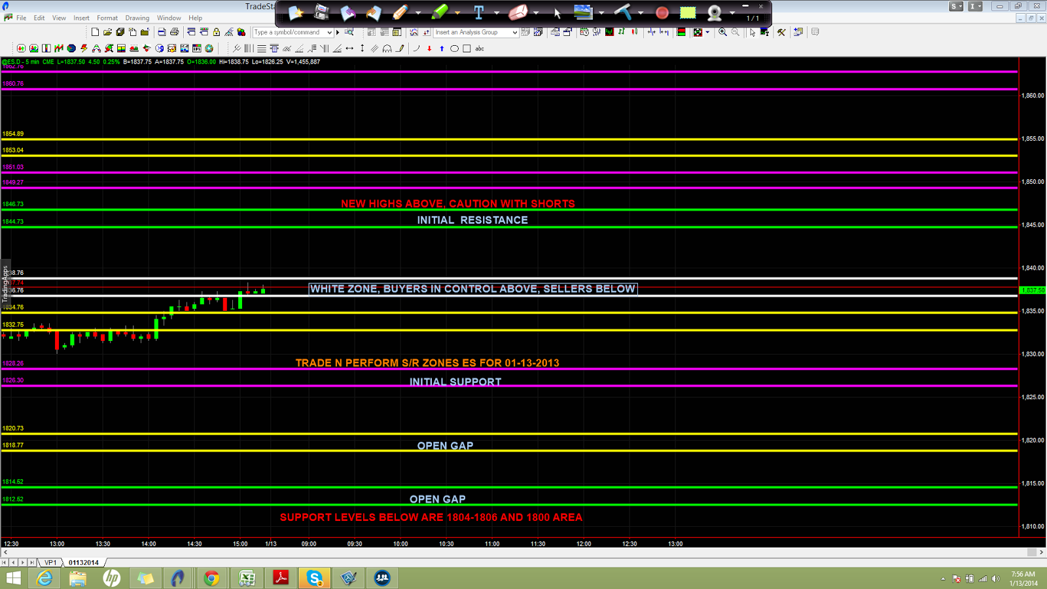This screenshot has height=589, width=1047.
Task: Open the Edit menu
Action: pyautogui.click(x=39, y=18)
